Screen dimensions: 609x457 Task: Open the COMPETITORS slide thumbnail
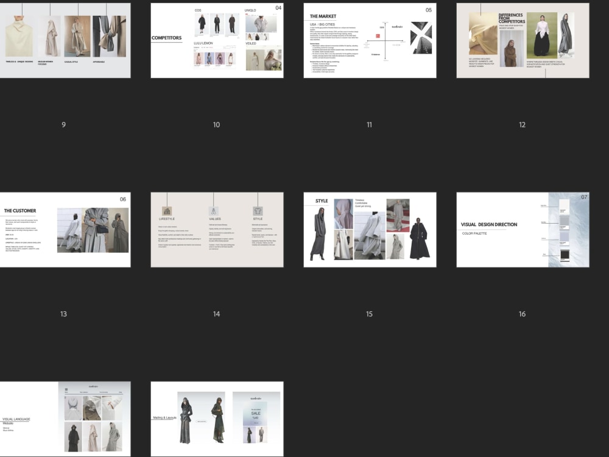tap(217, 40)
